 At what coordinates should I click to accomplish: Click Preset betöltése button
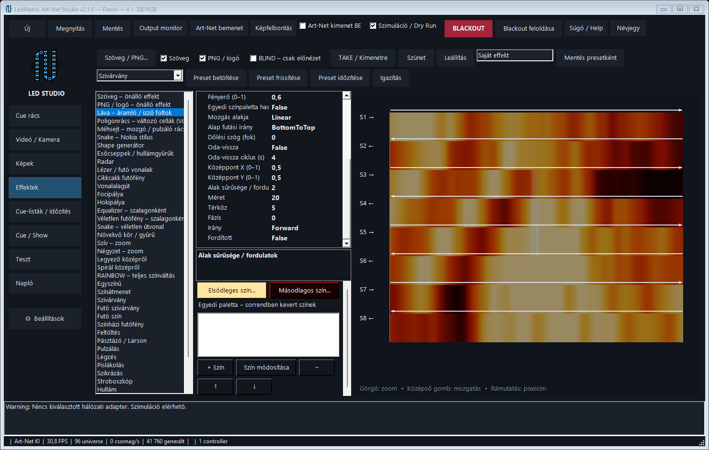point(216,78)
